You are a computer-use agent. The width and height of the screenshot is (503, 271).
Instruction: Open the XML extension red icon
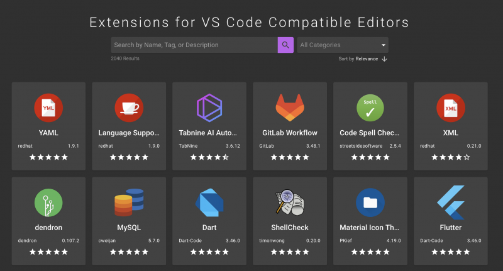pyautogui.click(x=451, y=108)
